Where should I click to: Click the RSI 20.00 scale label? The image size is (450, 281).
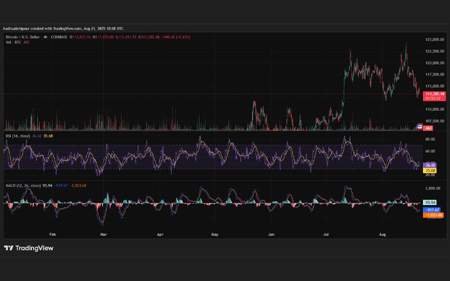tap(430, 175)
